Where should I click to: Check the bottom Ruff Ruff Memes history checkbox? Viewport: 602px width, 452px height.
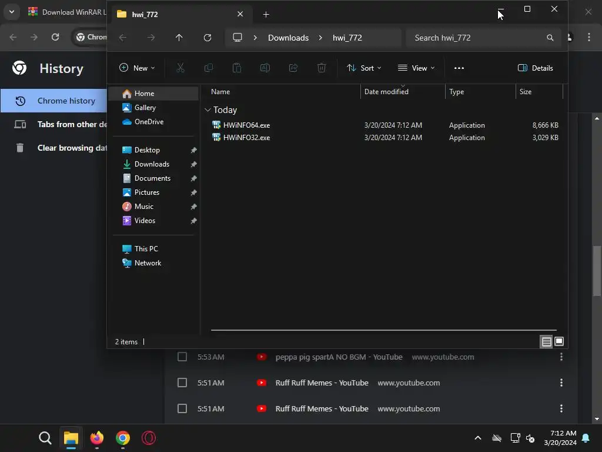coord(182,408)
